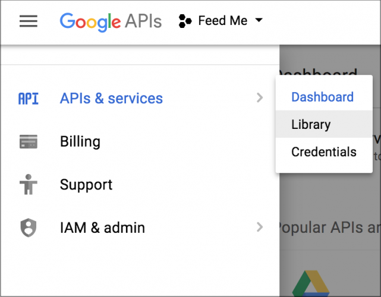Screen dimensions: 381x297
Task: Click the API icon beside APIs & services
Action: (x=29, y=99)
